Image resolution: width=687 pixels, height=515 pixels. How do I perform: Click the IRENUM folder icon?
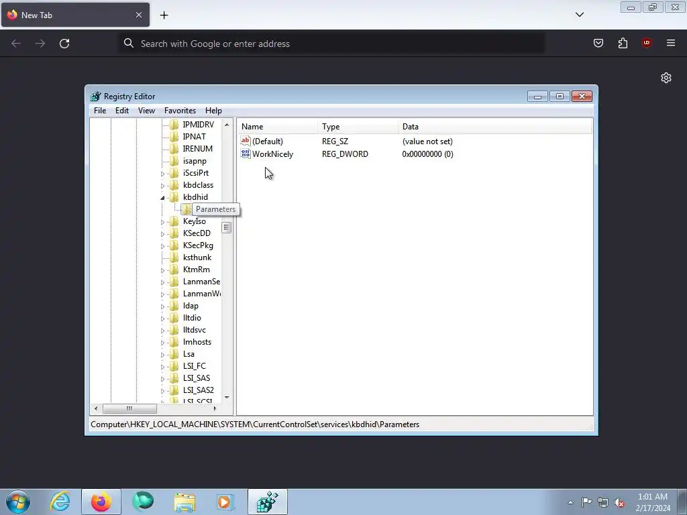(174, 149)
